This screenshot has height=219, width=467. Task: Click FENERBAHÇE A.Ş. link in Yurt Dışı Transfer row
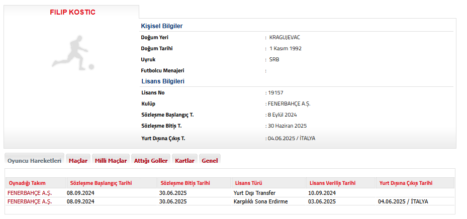(30, 193)
